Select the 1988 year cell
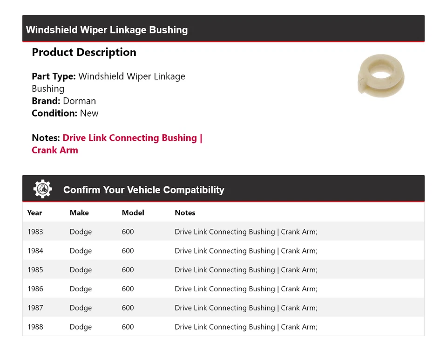The width and height of the screenshot is (447, 351). point(35,327)
